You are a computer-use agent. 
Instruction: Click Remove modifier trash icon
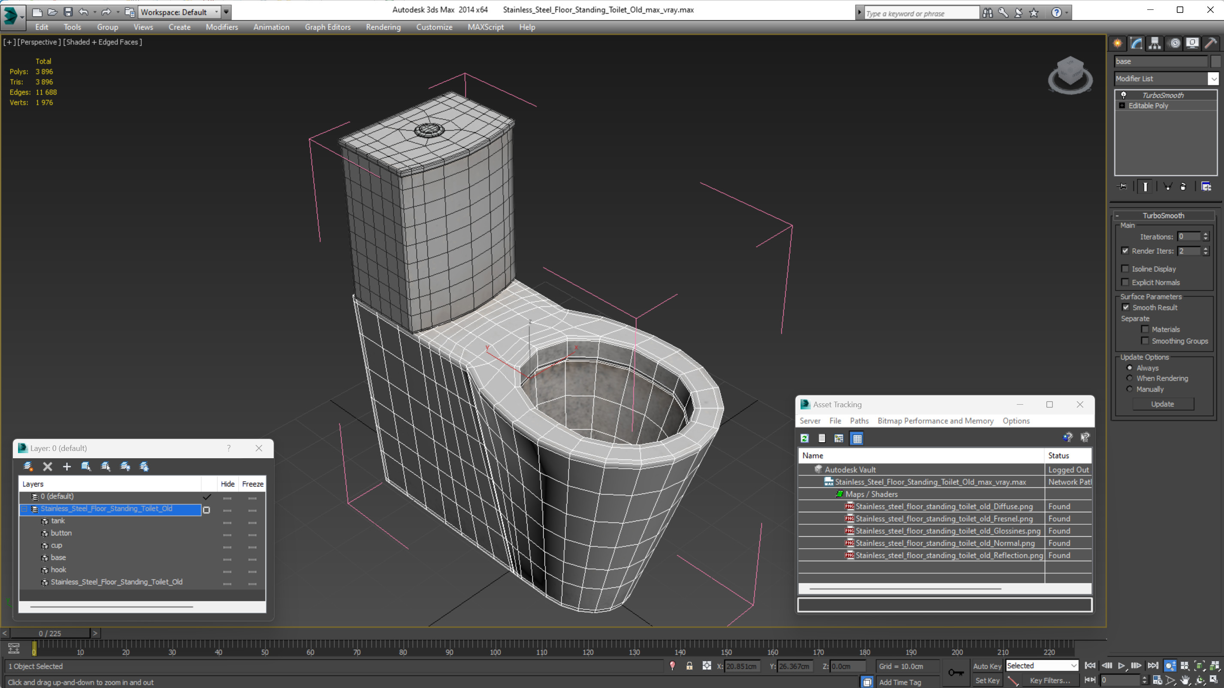(1183, 186)
